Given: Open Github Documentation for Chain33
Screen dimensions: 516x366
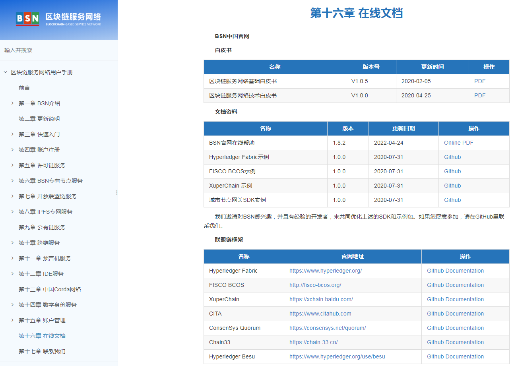Looking at the screenshot, I should pyautogui.click(x=455, y=342).
